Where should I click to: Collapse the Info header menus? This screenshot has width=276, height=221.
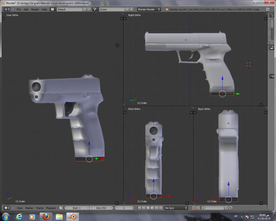13,9
